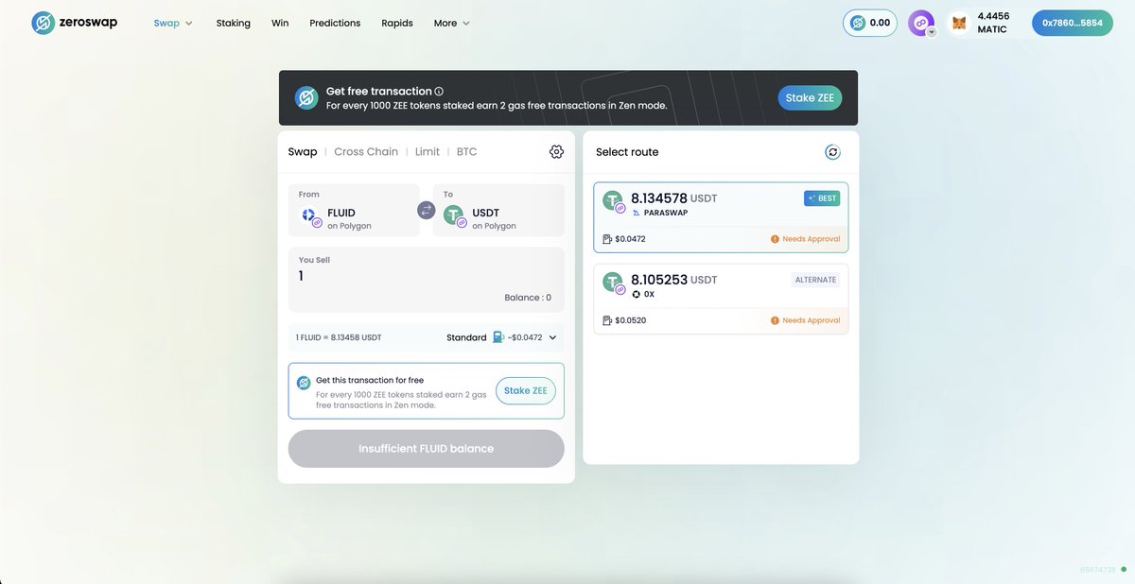Viewport: 1135px width, 584px height.
Task: Switch to the BTC tab
Action: [467, 151]
